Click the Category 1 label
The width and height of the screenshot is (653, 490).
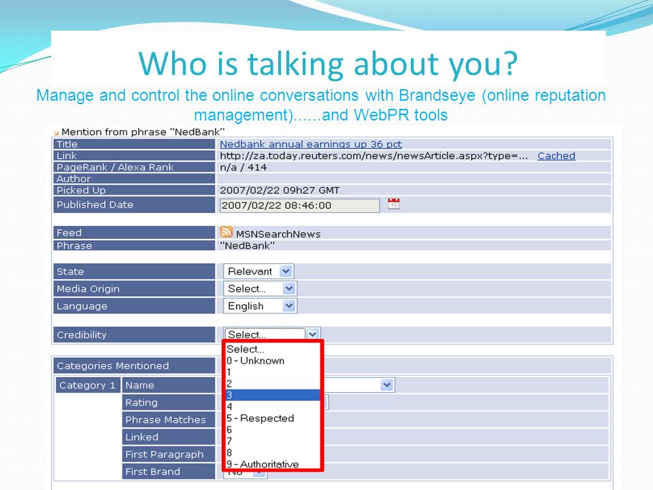click(88, 385)
